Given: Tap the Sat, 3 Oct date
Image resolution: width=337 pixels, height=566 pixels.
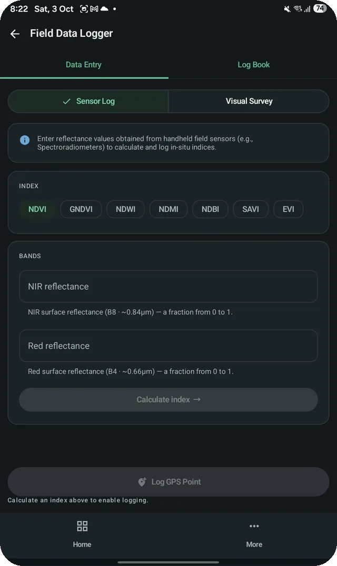Looking at the screenshot, I should 54,8.
